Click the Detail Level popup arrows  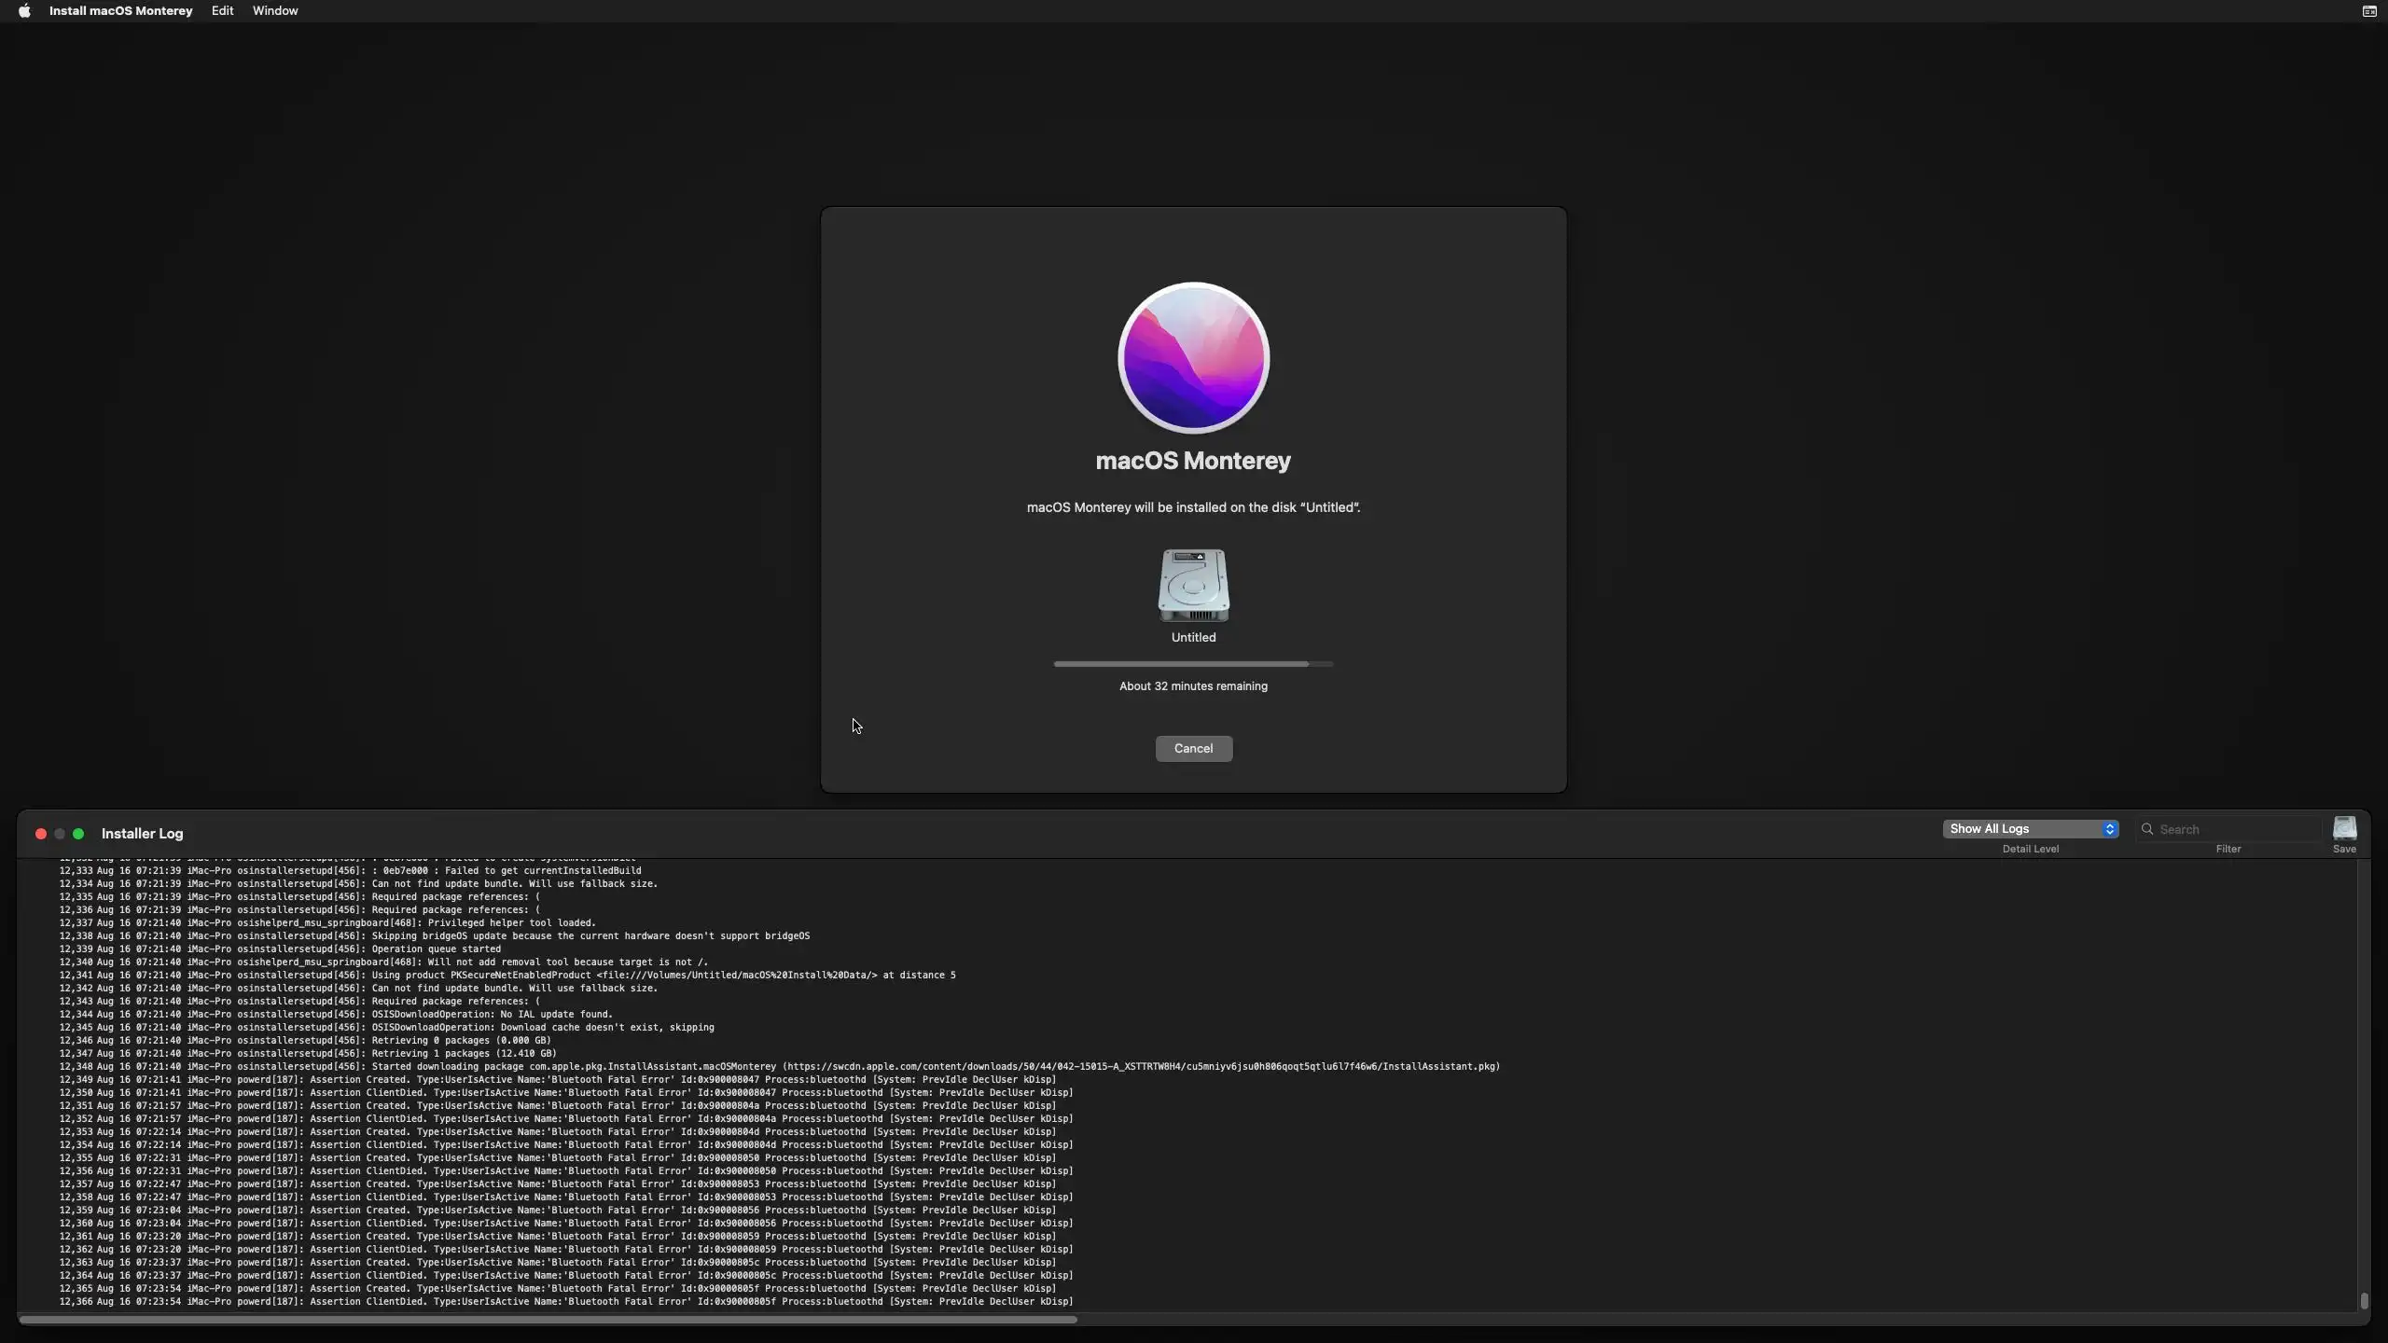pos(2109,829)
